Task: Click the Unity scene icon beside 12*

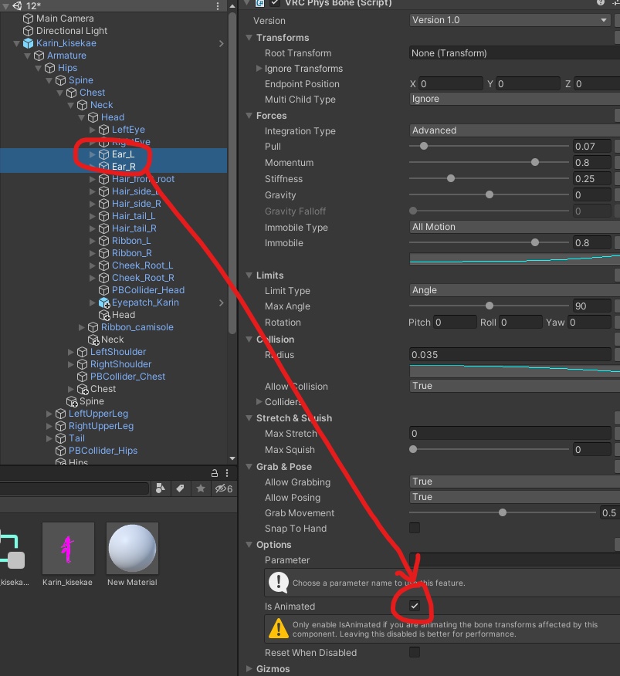Action: [x=17, y=5]
